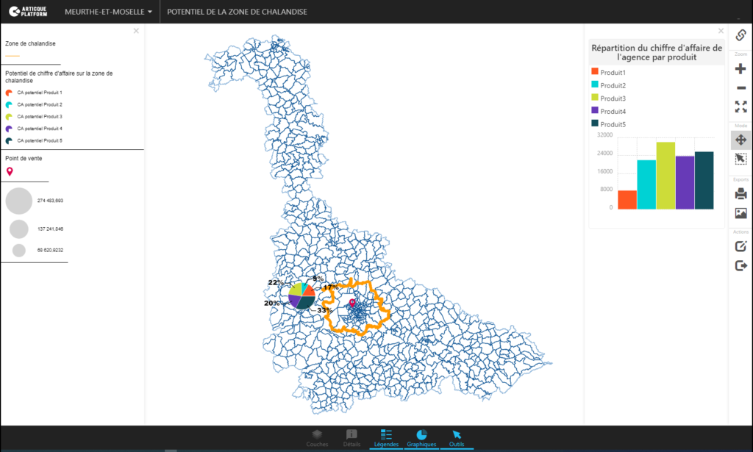The width and height of the screenshot is (753, 452).
Task: Print the map via printer icon
Action: tap(740, 194)
